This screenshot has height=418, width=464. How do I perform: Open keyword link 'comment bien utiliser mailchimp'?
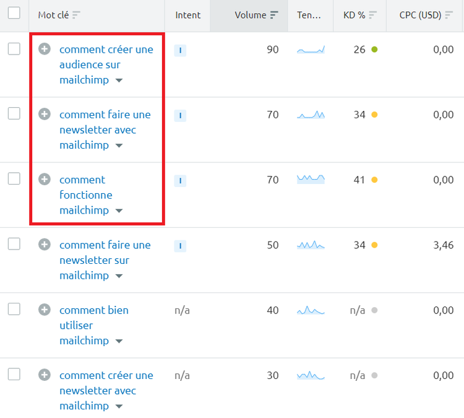pyautogui.click(x=94, y=325)
